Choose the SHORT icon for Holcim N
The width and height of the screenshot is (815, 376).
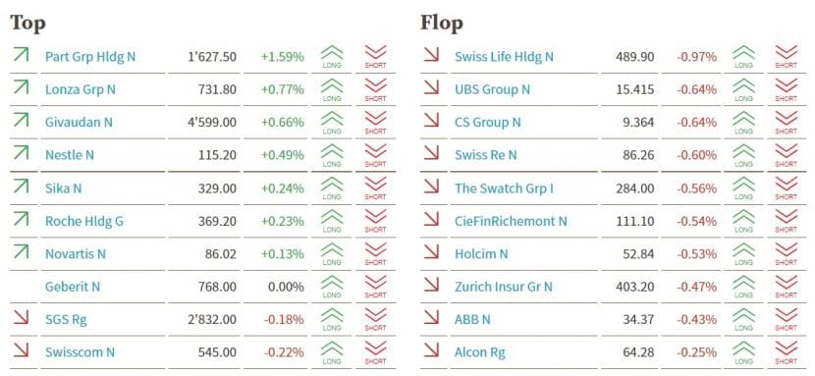pos(786,254)
